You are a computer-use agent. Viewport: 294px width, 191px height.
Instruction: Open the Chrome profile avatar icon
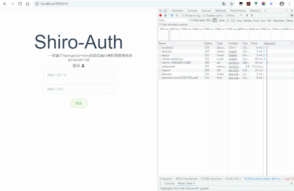282,4
